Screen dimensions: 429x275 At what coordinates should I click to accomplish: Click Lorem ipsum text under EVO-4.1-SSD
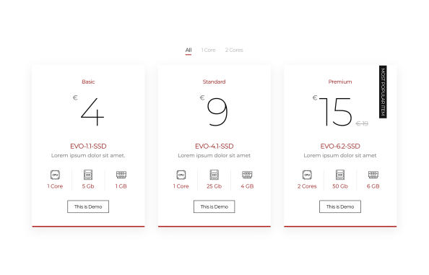214,155
